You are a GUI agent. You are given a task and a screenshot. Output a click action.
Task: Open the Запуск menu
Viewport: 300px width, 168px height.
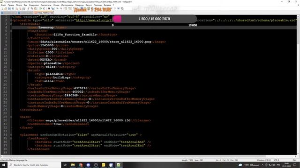pos(89,5)
